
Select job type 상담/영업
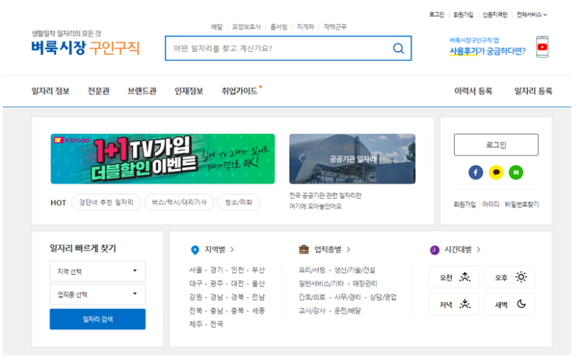(383, 297)
